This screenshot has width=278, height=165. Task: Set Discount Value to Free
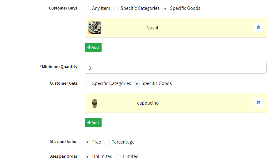click(87, 142)
